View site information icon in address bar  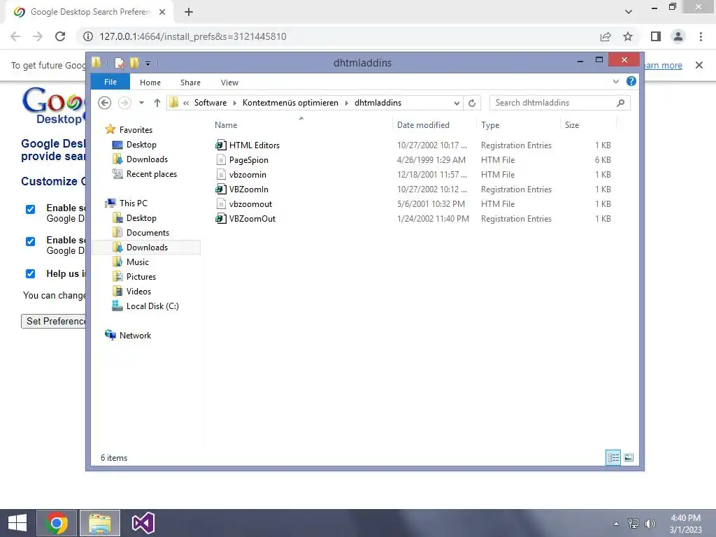87,36
